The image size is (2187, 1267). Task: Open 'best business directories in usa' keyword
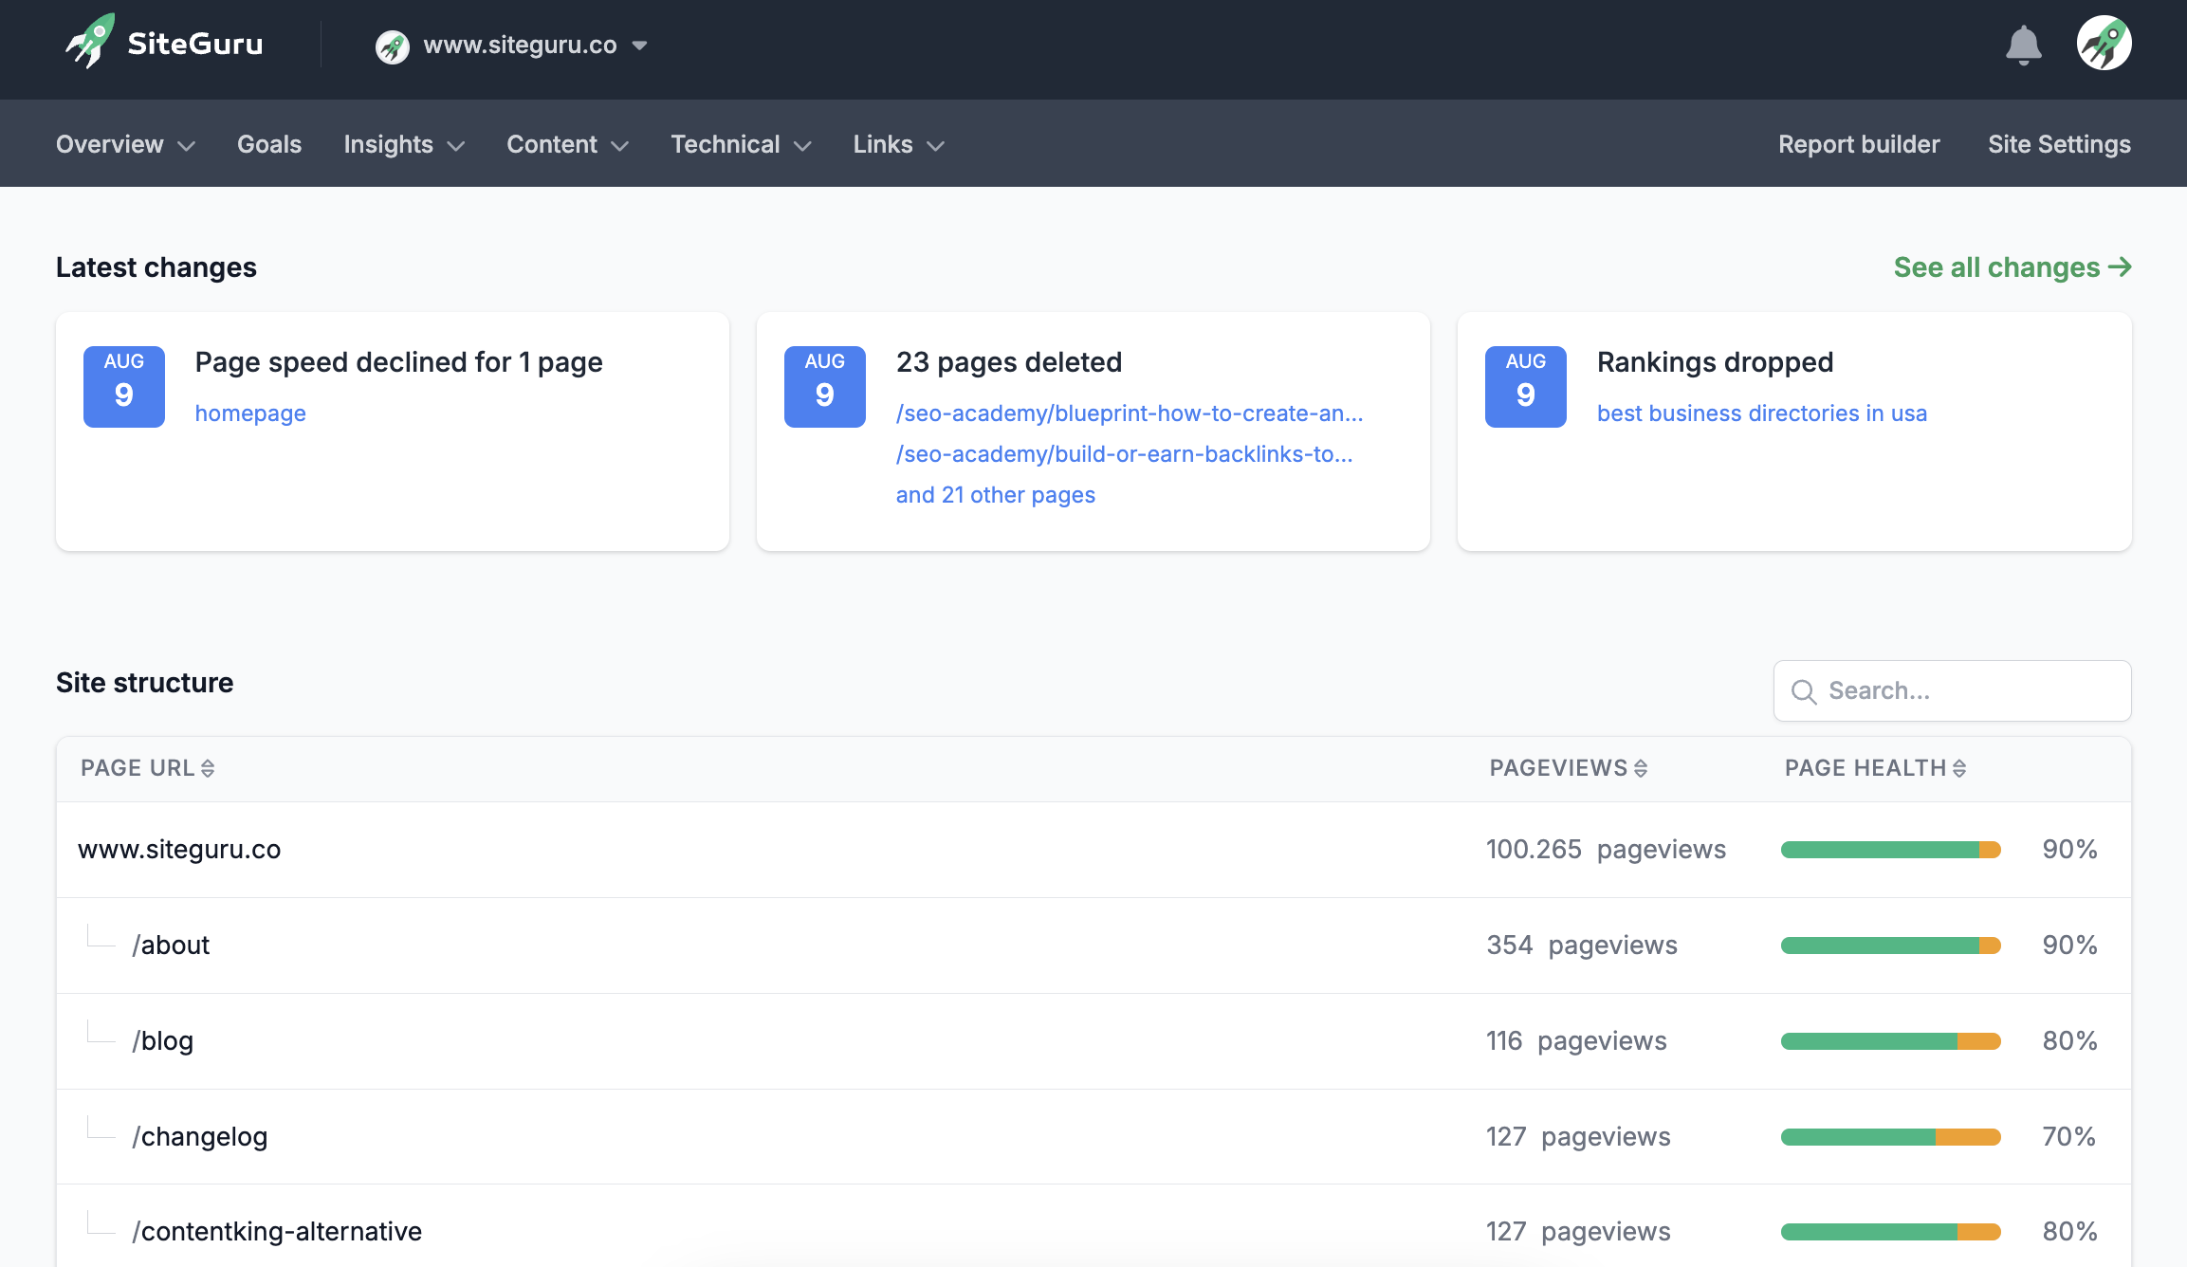[x=1762, y=413]
